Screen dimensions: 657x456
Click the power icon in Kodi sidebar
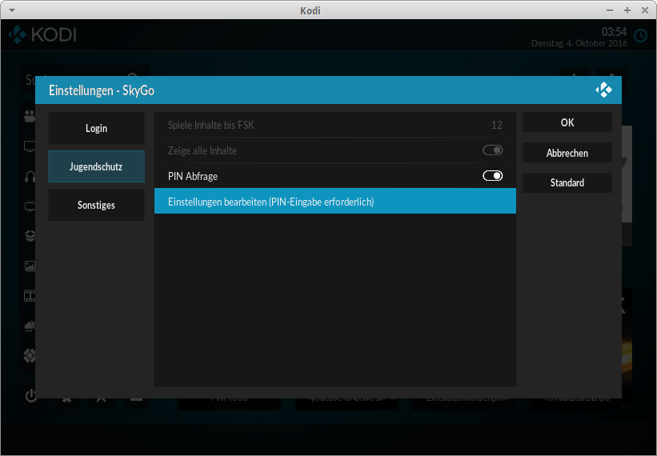tap(31, 395)
